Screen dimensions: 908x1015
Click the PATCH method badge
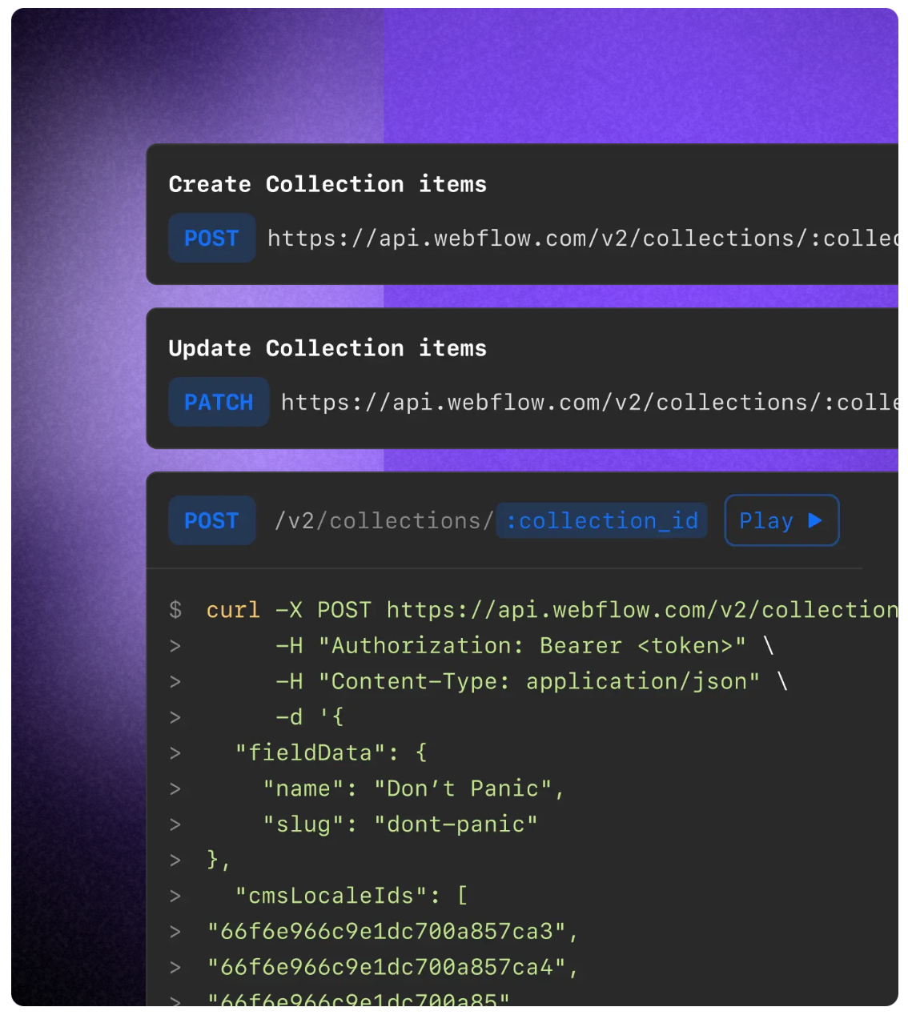coord(219,402)
